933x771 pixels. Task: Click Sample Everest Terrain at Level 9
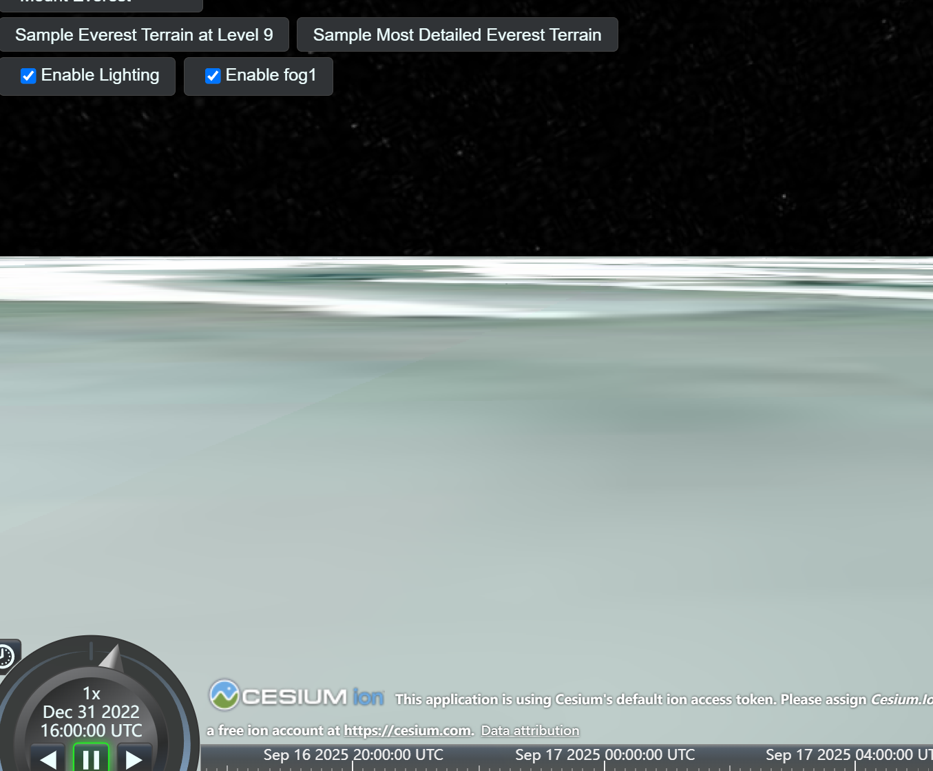pos(144,34)
